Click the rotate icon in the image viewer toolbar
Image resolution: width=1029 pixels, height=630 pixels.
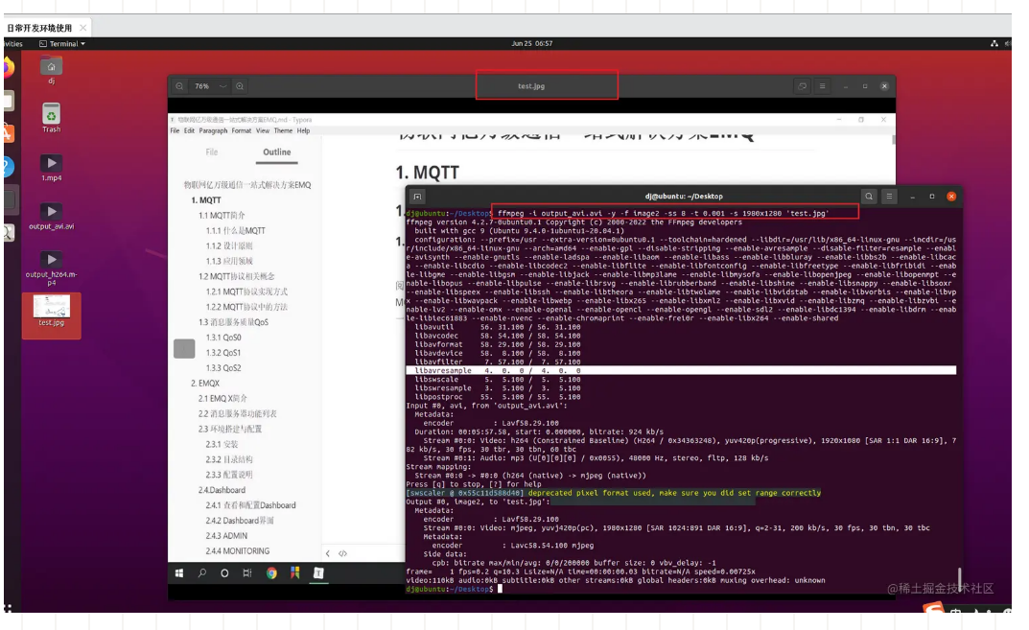click(x=802, y=86)
